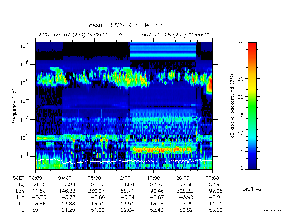Select the 2007-09-07 (250) 00:00:00 date label
The height and width of the screenshot is (212, 283).
tap(74, 35)
